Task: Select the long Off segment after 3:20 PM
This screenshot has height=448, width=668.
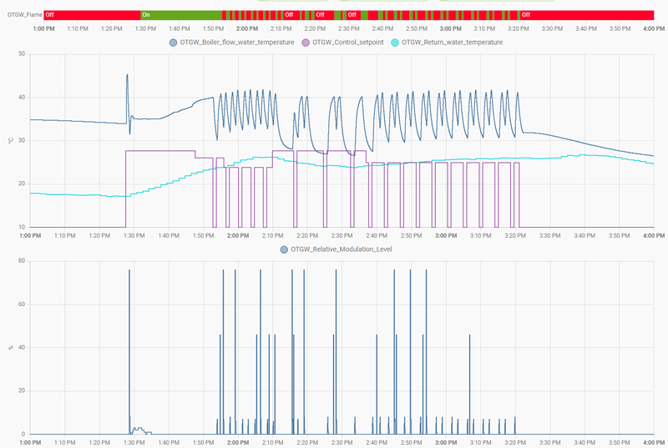Action: [587, 15]
